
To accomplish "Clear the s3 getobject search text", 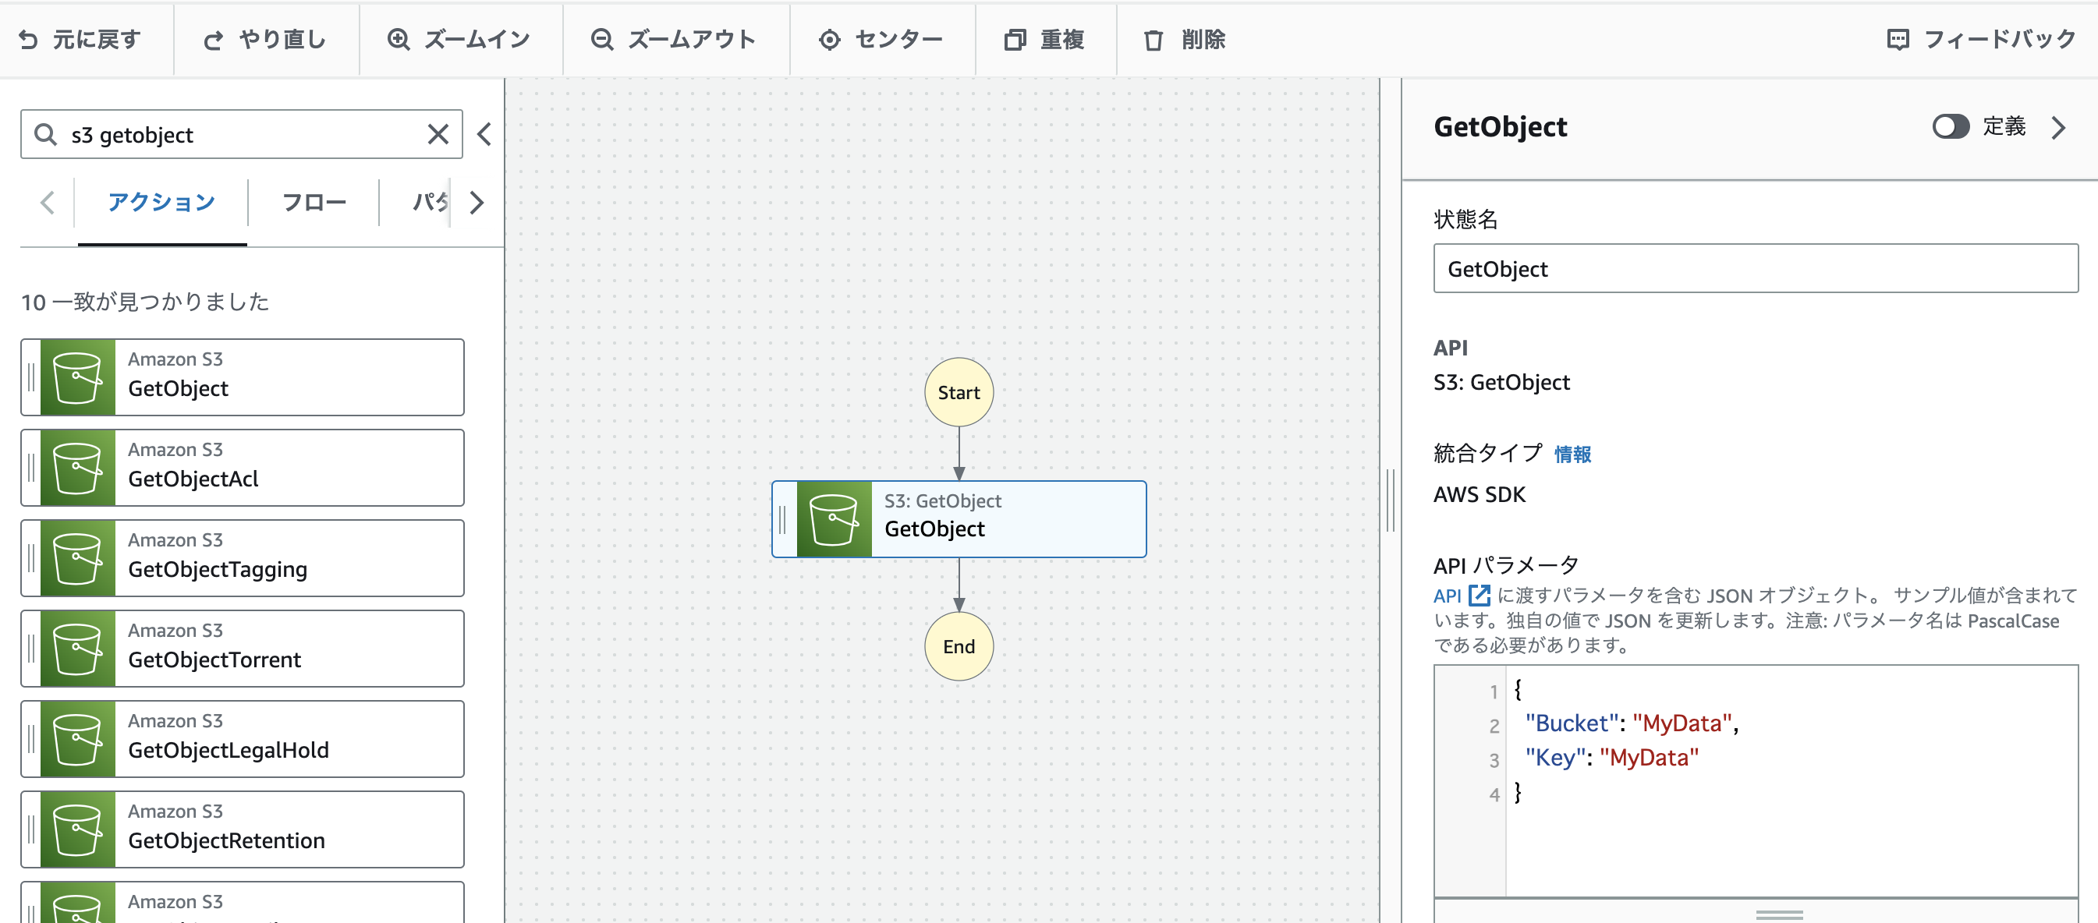I will (x=438, y=134).
